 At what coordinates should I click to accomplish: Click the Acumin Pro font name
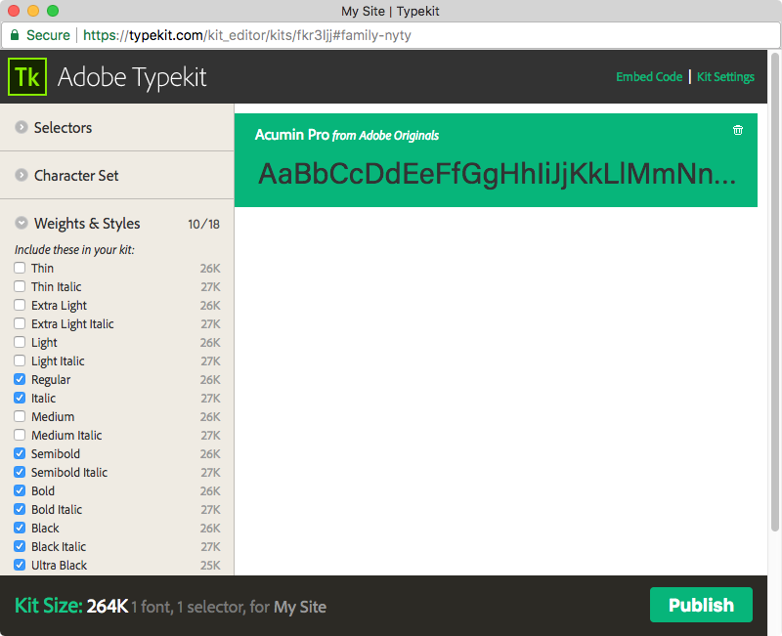[291, 135]
